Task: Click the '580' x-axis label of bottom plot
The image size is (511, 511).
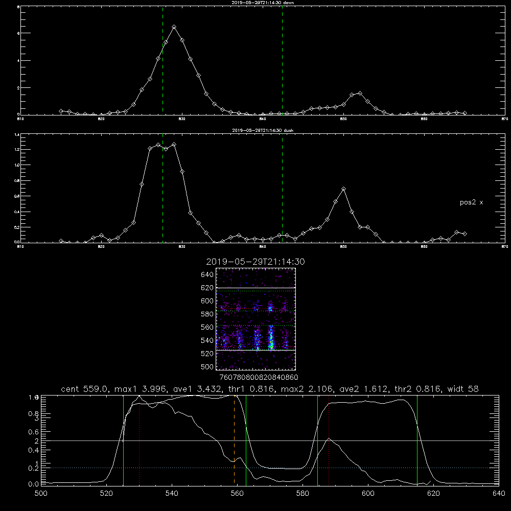Action: coord(303,494)
